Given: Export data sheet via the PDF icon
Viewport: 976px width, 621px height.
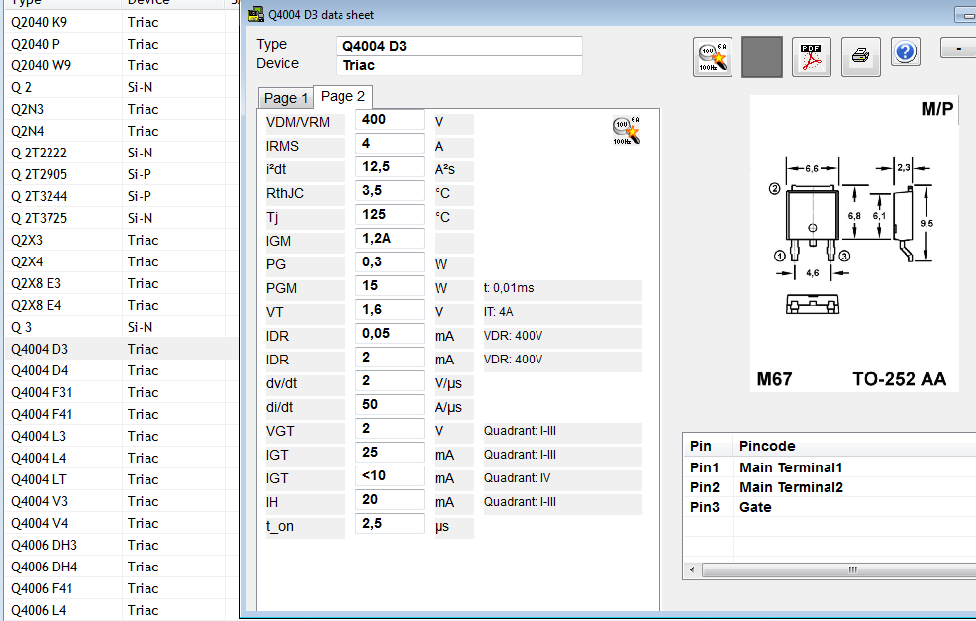Looking at the screenshot, I should pyautogui.click(x=811, y=56).
